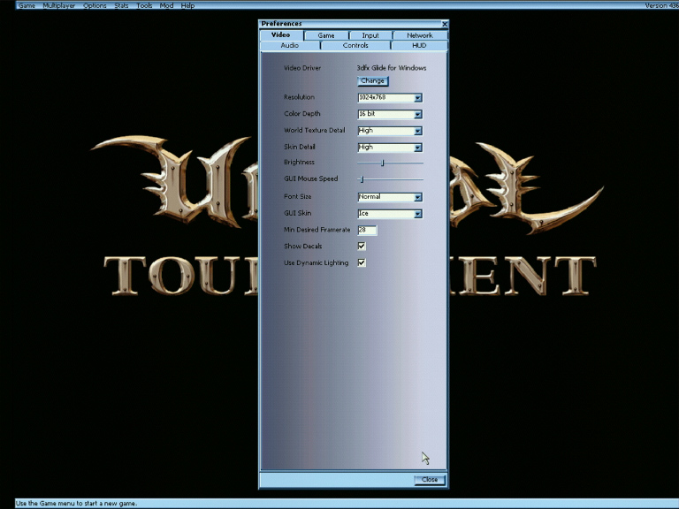Open the Mod menu
The height and width of the screenshot is (509, 679).
pos(166,5)
